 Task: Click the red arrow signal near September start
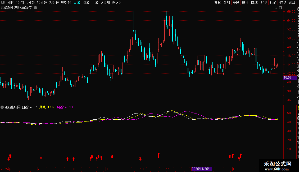click(x=112, y=156)
